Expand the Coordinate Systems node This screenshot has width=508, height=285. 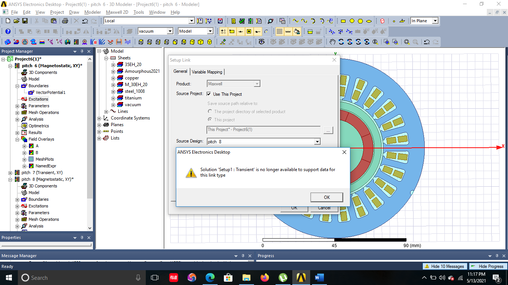click(x=99, y=118)
